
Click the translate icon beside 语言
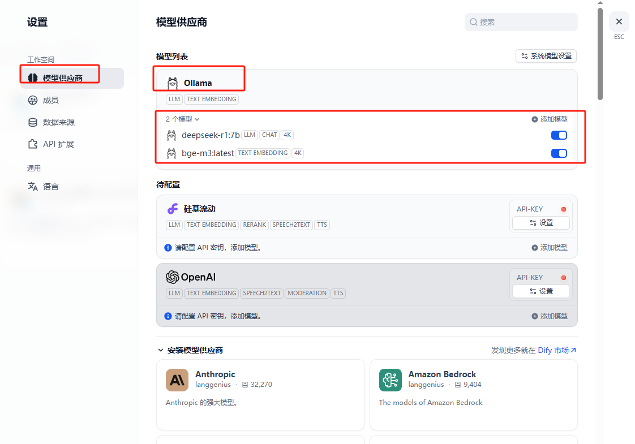pyautogui.click(x=33, y=186)
